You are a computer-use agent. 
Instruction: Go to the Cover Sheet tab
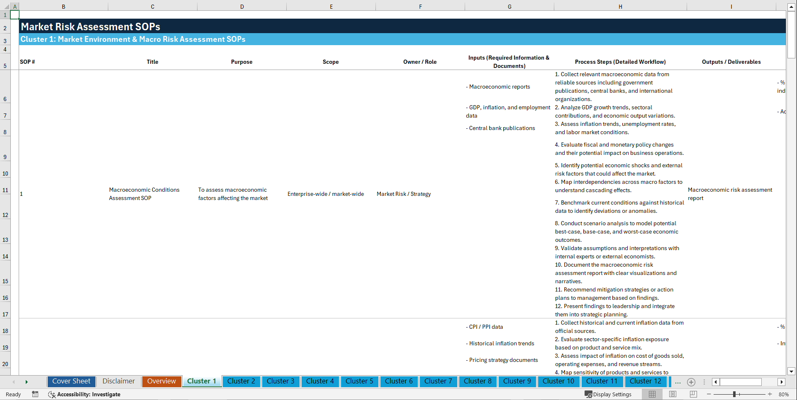(71, 381)
